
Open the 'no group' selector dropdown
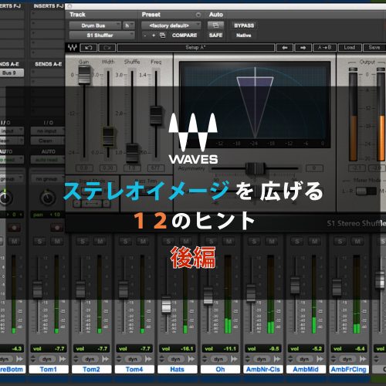[x=48, y=178]
